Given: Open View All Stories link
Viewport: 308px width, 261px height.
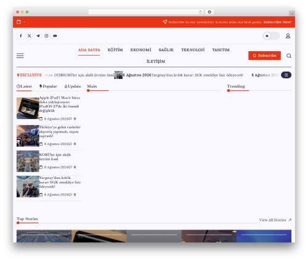Looking at the screenshot, I should click(275, 220).
